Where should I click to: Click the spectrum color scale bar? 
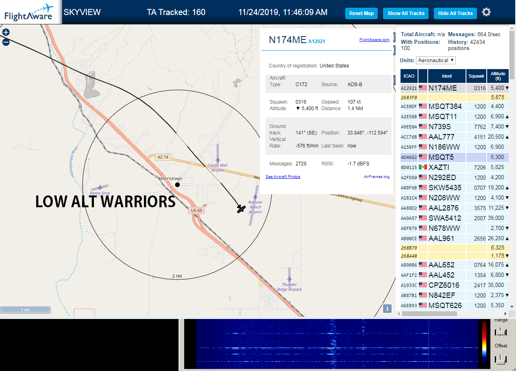point(484,342)
